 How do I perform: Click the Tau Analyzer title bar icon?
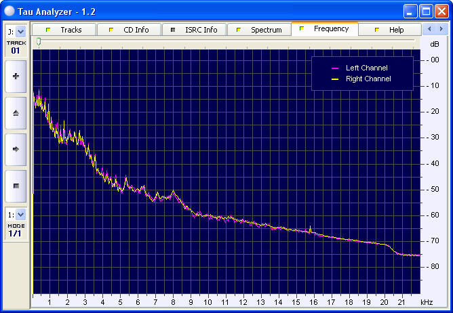(9, 11)
